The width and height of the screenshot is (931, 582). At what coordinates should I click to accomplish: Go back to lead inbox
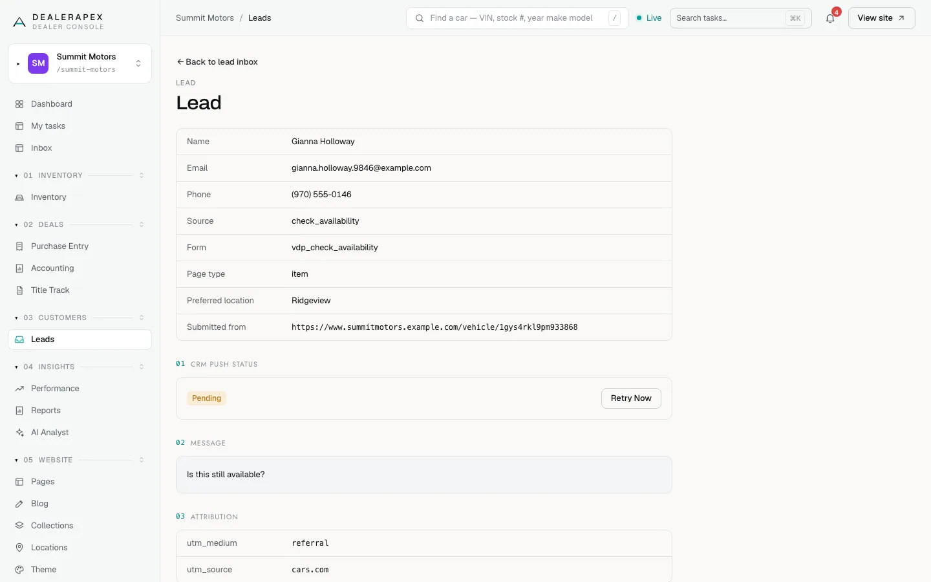pyautogui.click(x=217, y=62)
